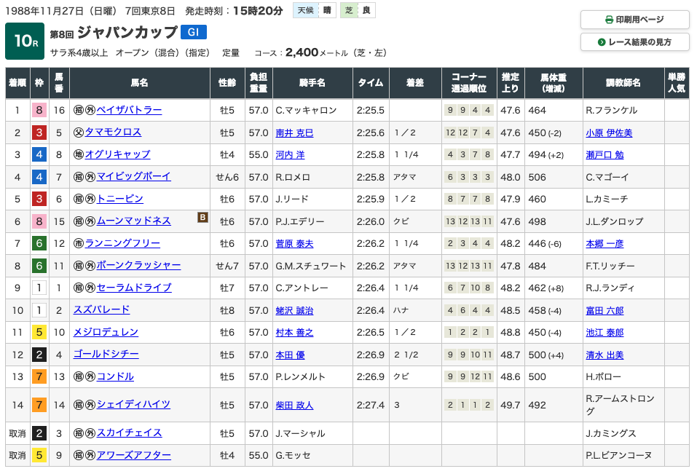
Task: Click the printer icon for 印刷用ページ
Action: [x=609, y=20]
